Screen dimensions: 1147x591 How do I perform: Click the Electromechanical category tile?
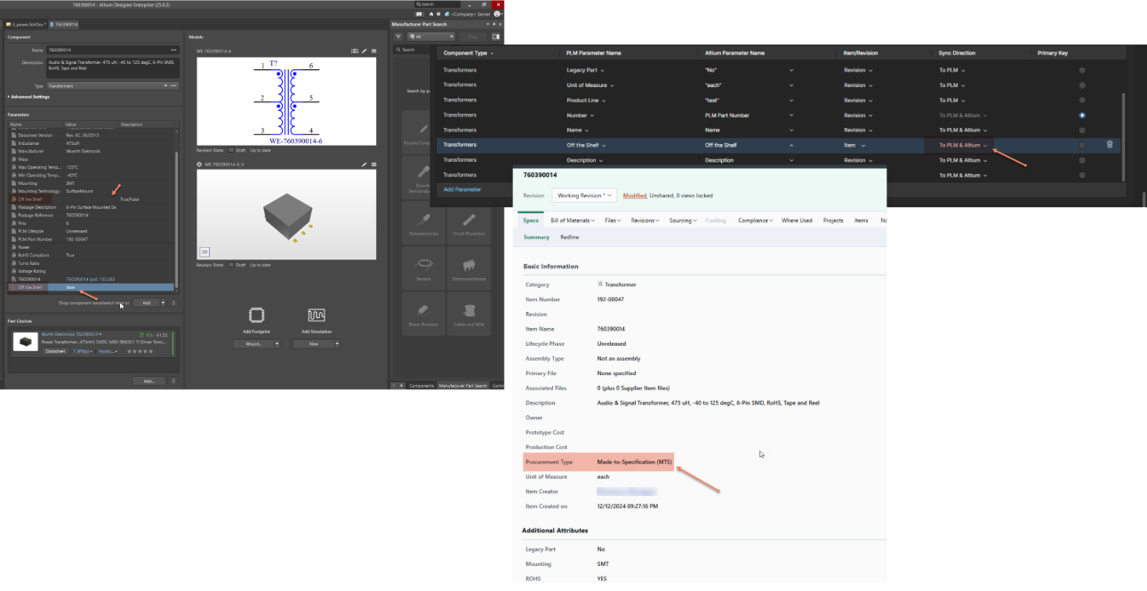[469, 265]
